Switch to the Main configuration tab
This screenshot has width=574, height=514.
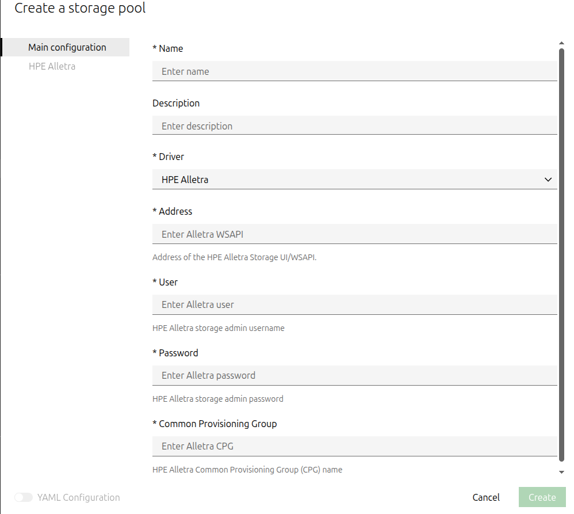tap(67, 47)
